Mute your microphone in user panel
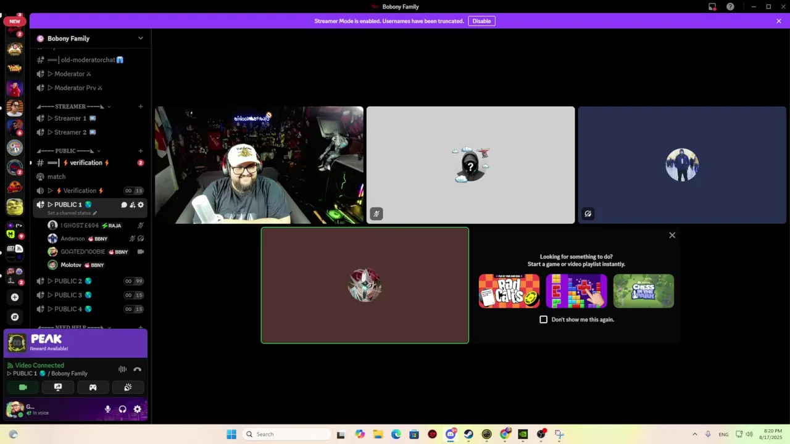 (x=107, y=409)
